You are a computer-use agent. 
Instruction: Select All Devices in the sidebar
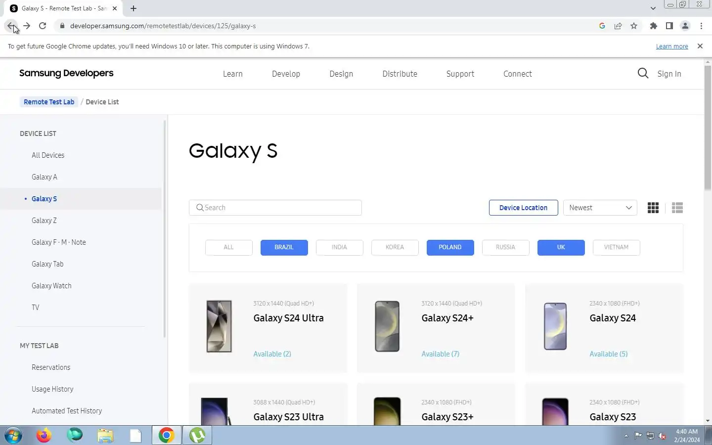[x=48, y=155]
